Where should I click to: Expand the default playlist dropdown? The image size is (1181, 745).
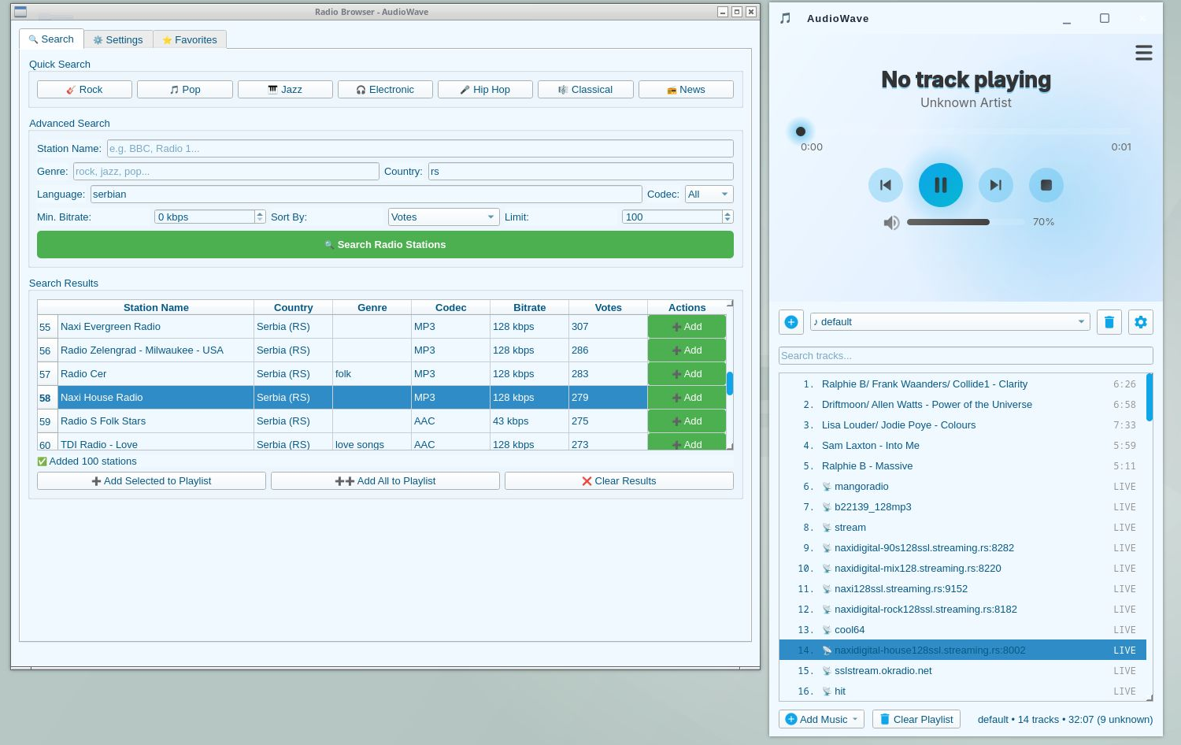point(950,322)
